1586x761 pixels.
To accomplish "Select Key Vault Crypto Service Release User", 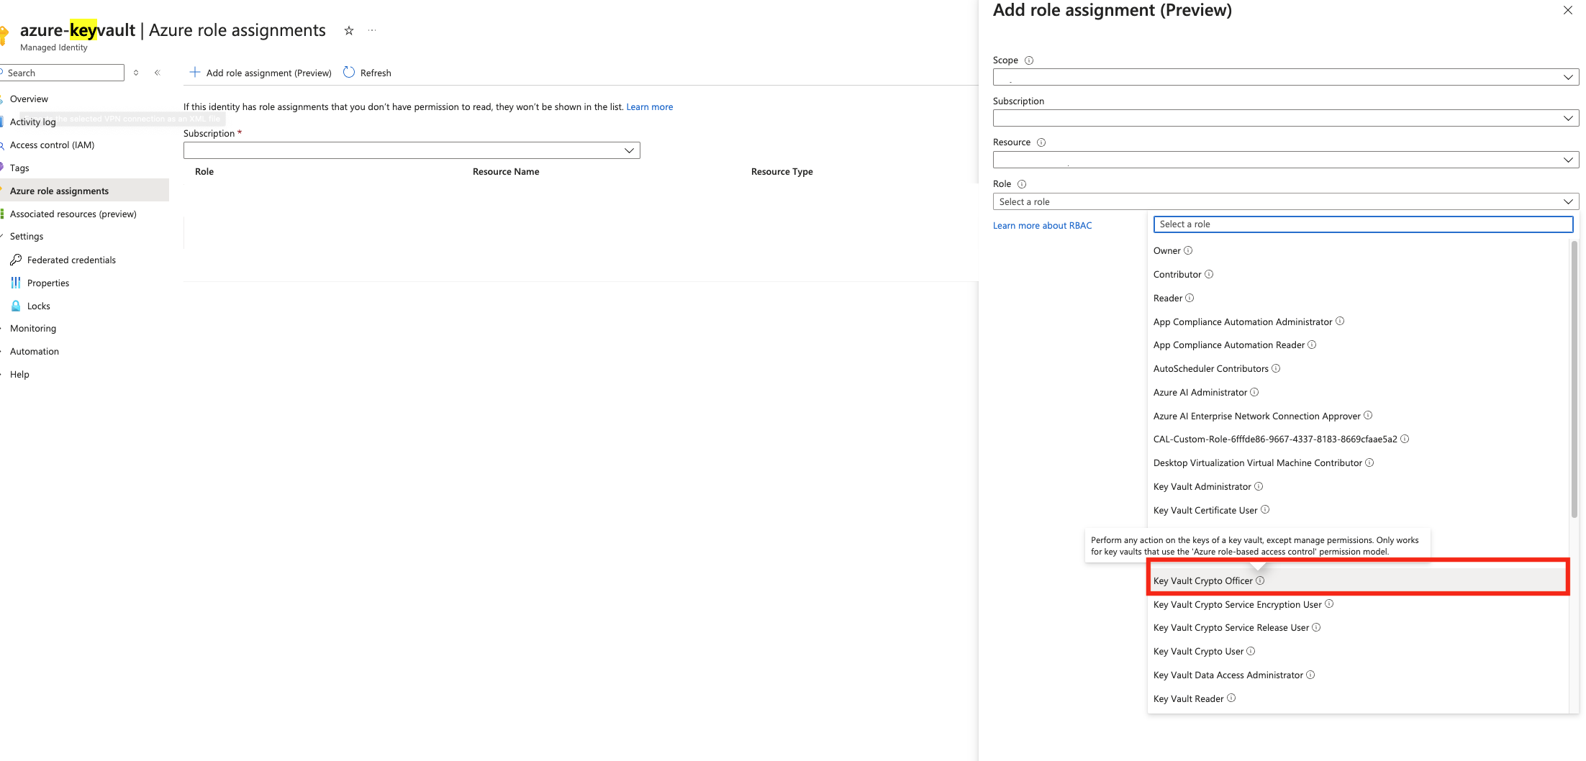I will pyautogui.click(x=1358, y=628).
